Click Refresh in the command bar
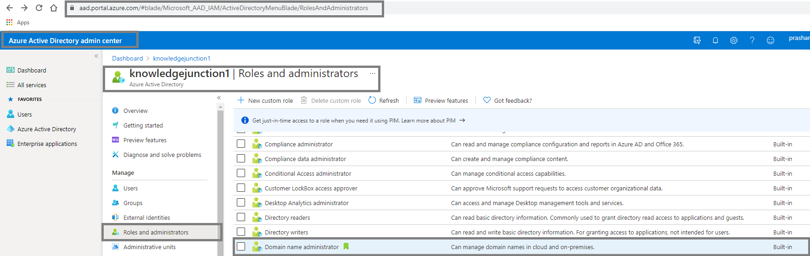 [x=384, y=100]
